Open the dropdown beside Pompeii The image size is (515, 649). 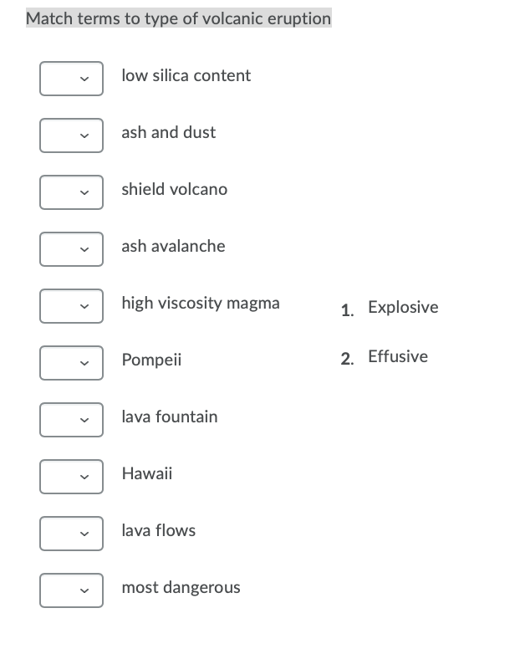click(71, 363)
